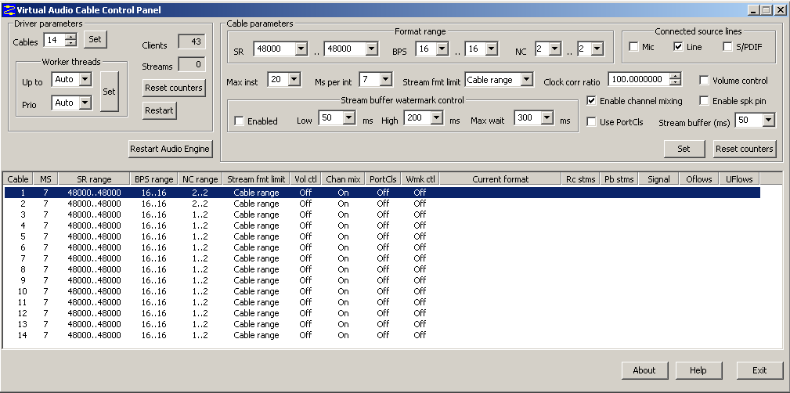Tick the Use PortCls checkbox
The height and width of the screenshot is (393, 790).
pyautogui.click(x=591, y=122)
